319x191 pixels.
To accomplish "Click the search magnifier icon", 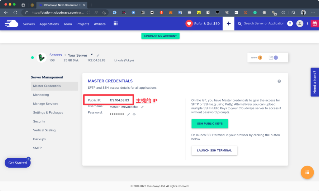I will click(240, 24).
